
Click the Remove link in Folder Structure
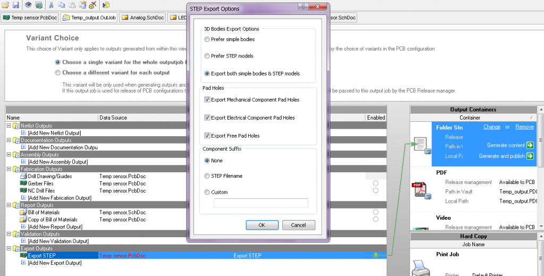524,127
